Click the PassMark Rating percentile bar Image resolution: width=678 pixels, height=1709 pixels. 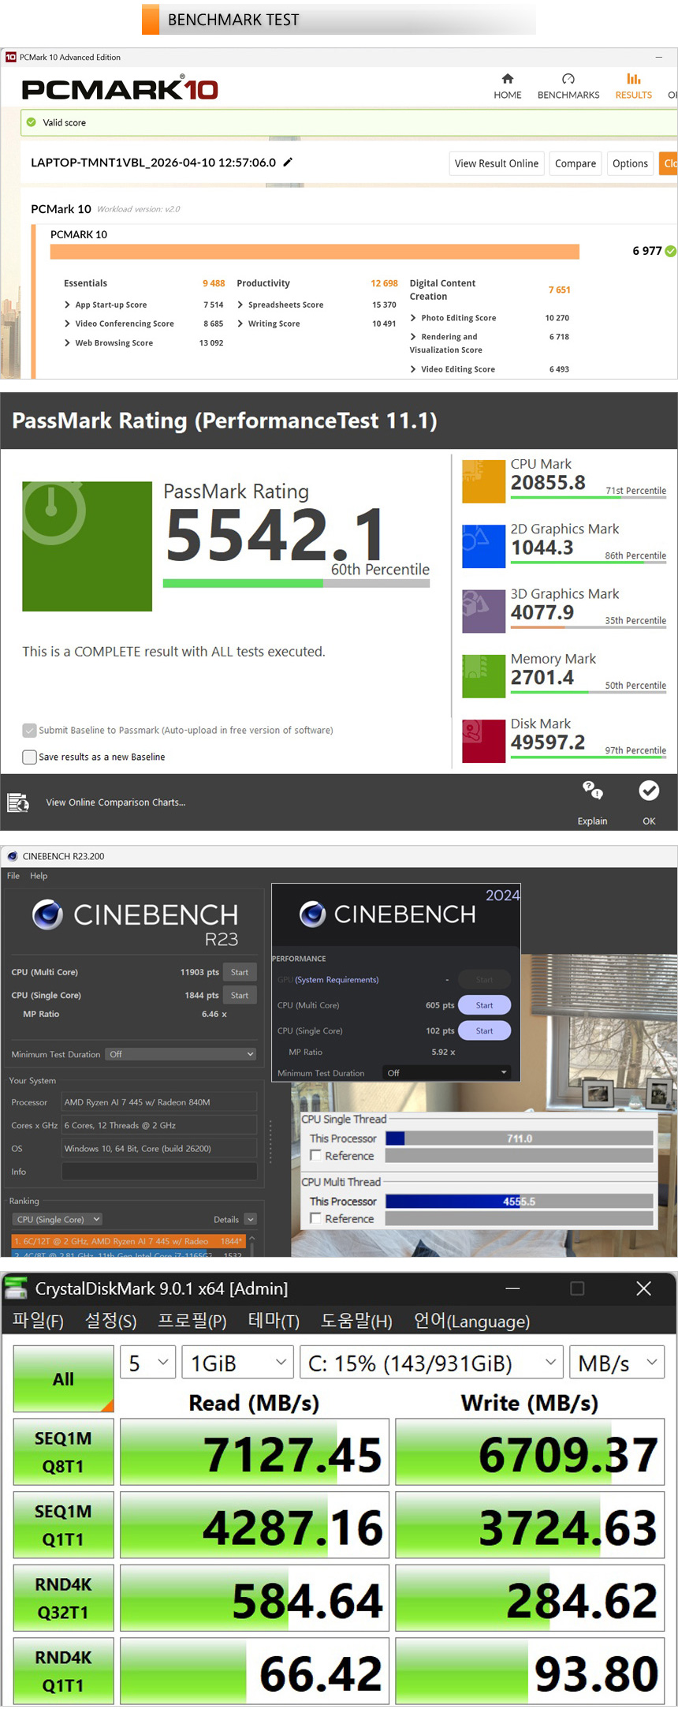(296, 584)
